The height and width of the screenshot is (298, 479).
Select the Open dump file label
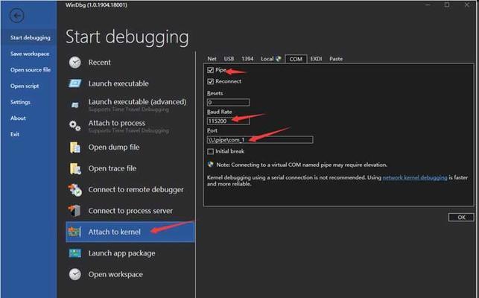114,148
